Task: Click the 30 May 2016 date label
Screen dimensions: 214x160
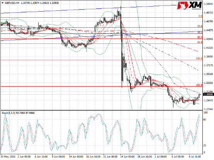Action: pos(8,157)
